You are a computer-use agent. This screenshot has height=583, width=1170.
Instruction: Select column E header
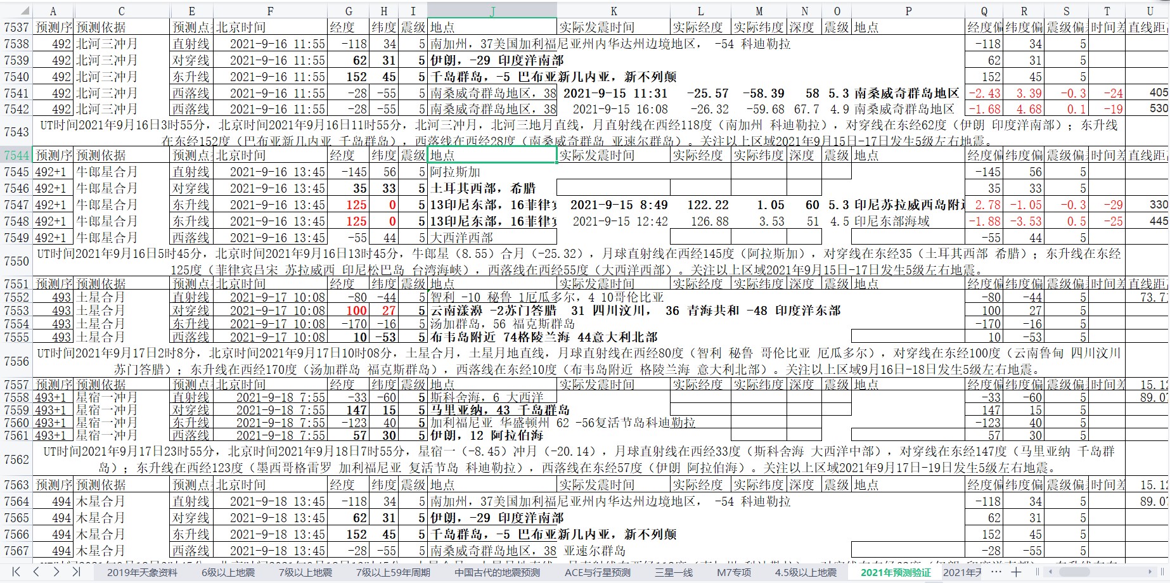point(191,11)
